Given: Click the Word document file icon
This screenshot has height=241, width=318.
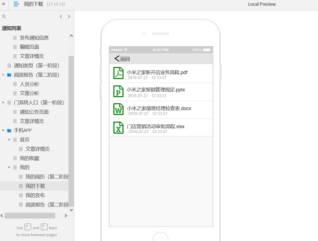Looking at the screenshot, I should [118, 109].
